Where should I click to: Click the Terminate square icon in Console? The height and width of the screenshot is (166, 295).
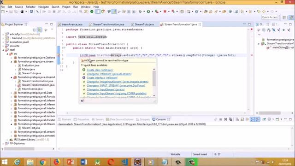click(220, 119)
